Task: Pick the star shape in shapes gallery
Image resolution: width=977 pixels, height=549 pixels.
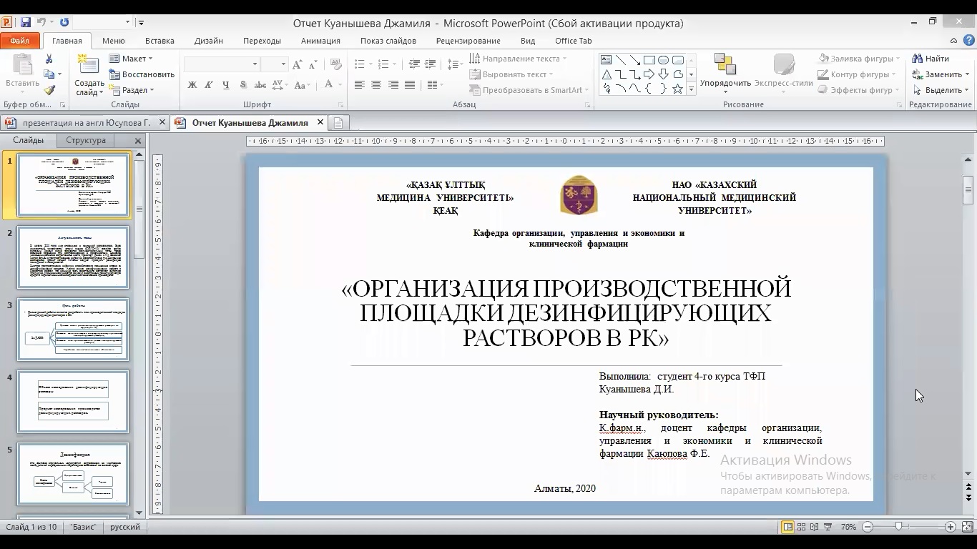Action: 677,89
